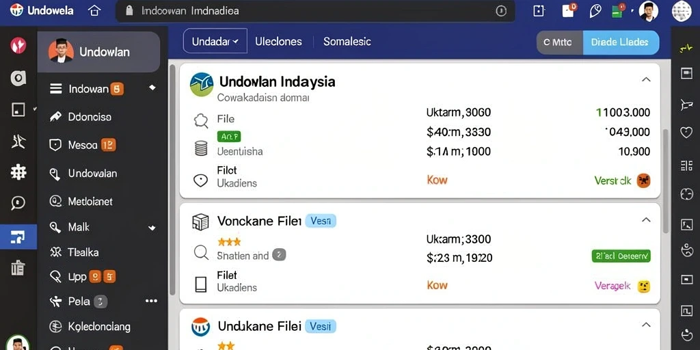Click the heart icon in the right sidebar
This screenshot has width=700, height=350.
(x=686, y=132)
